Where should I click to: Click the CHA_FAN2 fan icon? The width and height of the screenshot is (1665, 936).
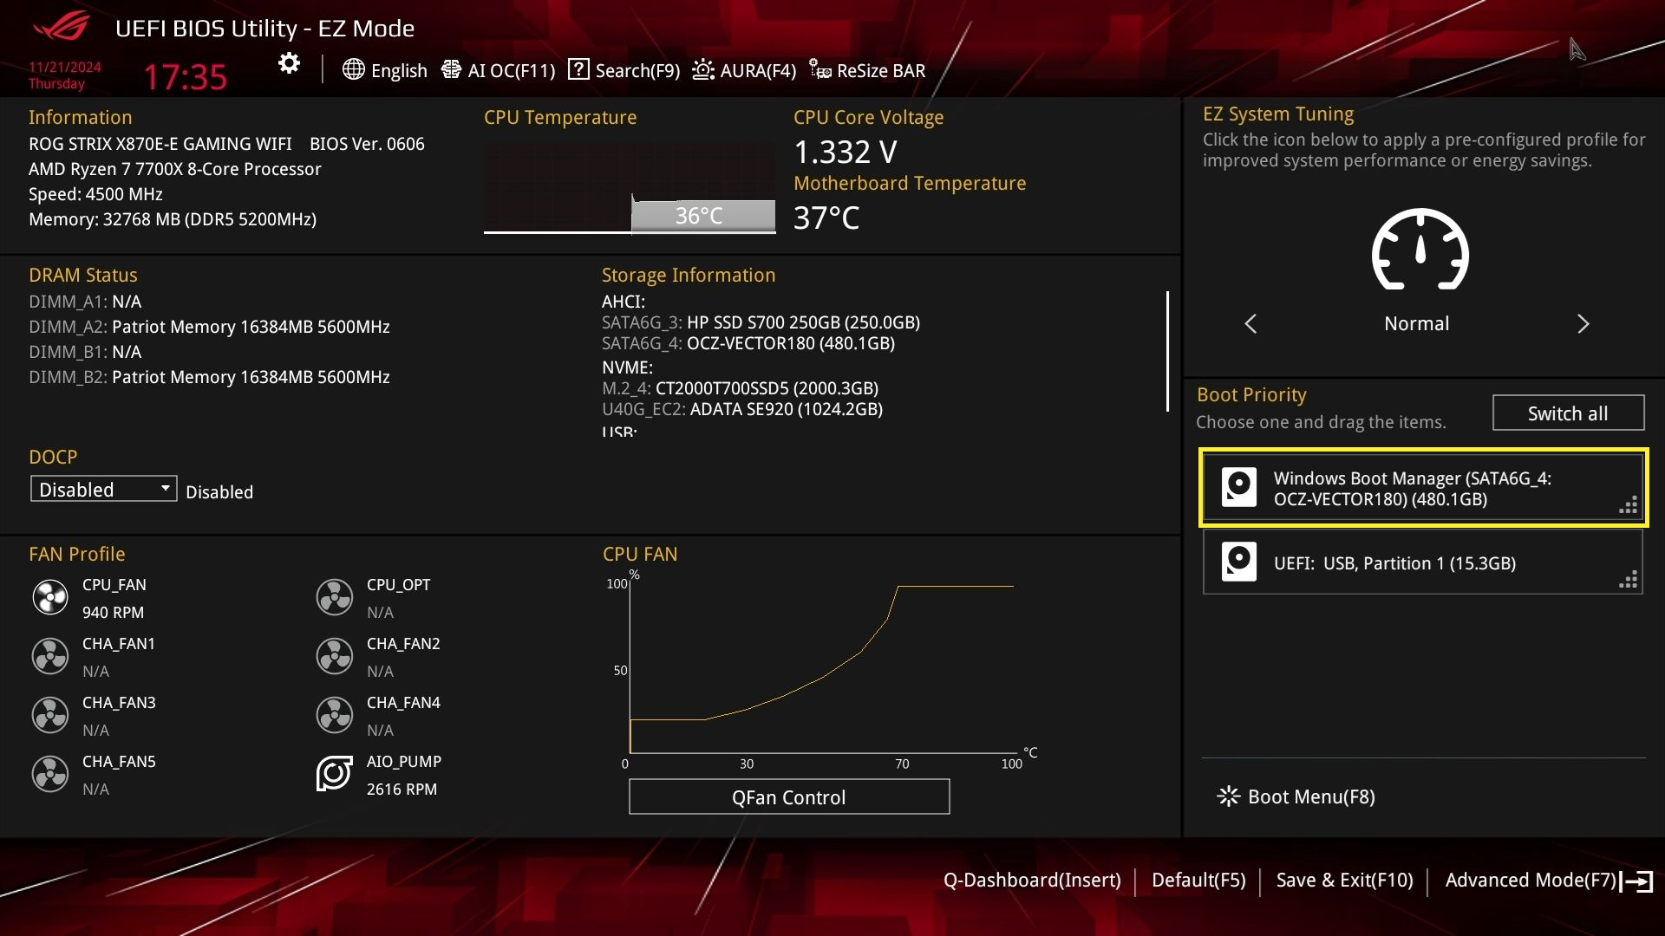(x=335, y=656)
